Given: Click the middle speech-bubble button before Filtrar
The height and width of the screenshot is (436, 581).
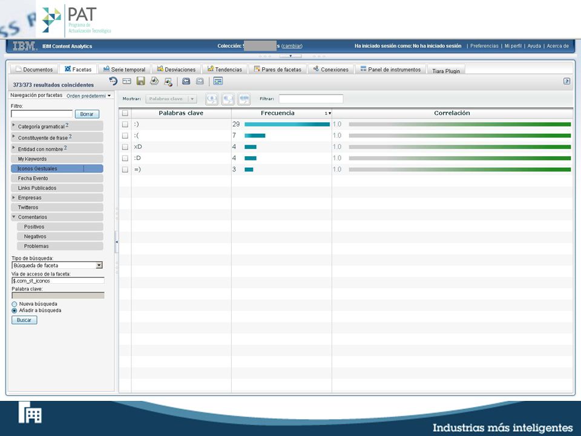Looking at the screenshot, I should tap(228, 99).
